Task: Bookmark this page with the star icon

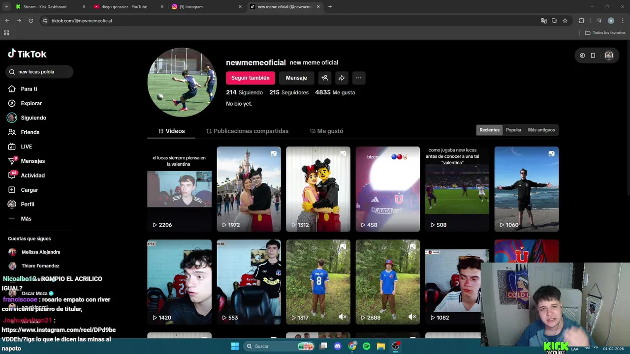Action: click(565, 21)
